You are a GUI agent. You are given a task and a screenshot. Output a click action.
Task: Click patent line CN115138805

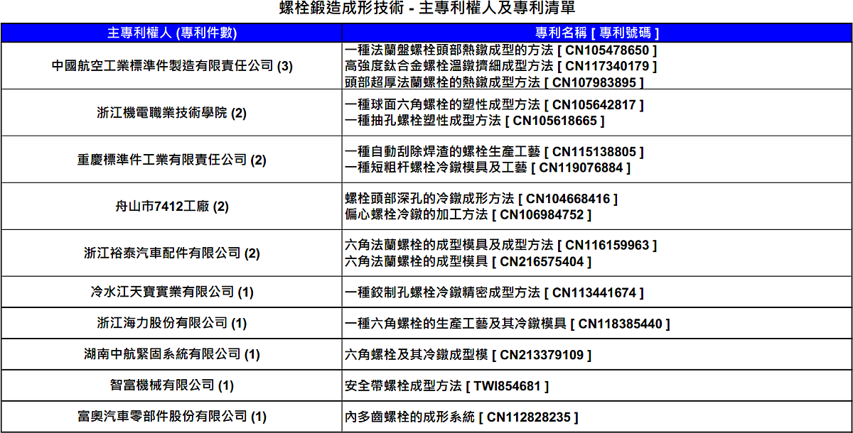494,152
